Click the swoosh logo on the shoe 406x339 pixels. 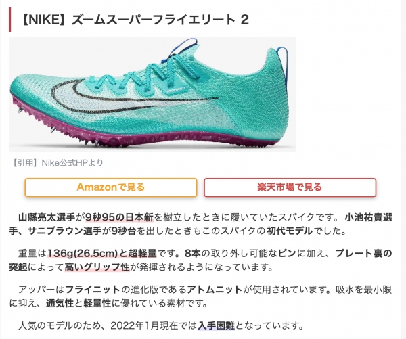tap(135, 96)
